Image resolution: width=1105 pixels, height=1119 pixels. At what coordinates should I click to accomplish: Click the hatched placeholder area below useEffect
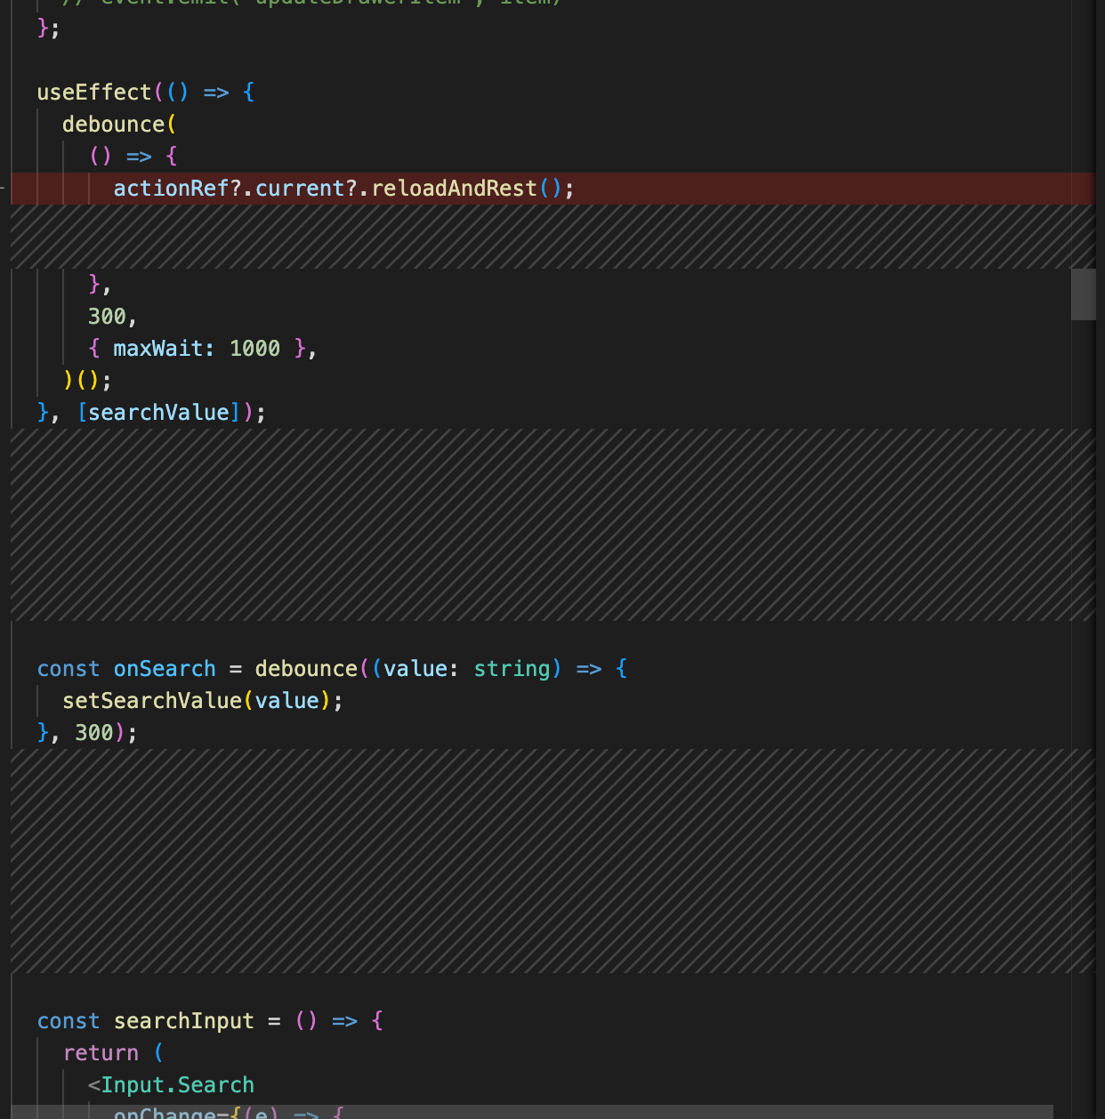pos(552,525)
